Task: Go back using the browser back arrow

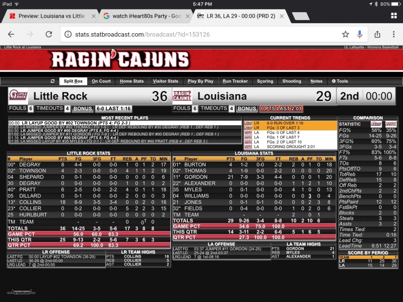Action: 11,34
